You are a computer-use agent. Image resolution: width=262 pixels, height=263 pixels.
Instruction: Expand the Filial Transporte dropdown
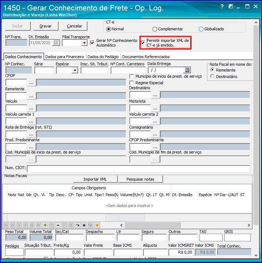pyautogui.click(x=84, y=43)
